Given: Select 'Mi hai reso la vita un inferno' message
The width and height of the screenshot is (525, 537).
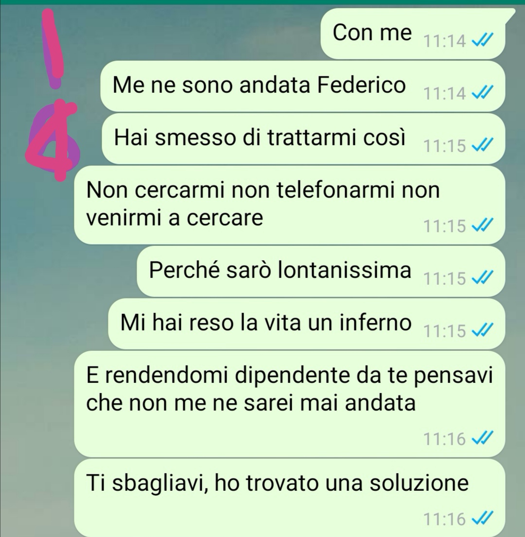Looking at the screenshot, I should (x=307, y=324).
